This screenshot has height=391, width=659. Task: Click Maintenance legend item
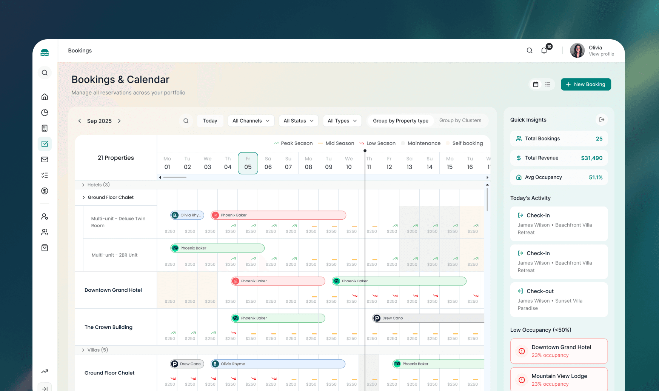pyautogui.click(x=420, y=143)
